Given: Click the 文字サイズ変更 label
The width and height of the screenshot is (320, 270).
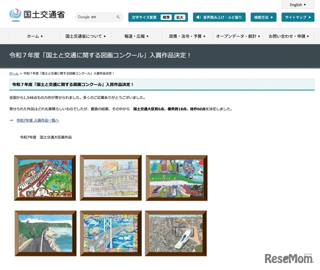Looking at the screenshot, I should pos(144,17).
